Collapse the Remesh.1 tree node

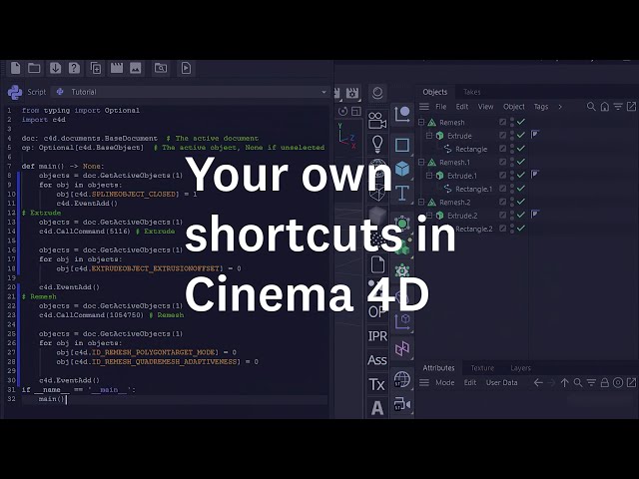coord(421,162)
